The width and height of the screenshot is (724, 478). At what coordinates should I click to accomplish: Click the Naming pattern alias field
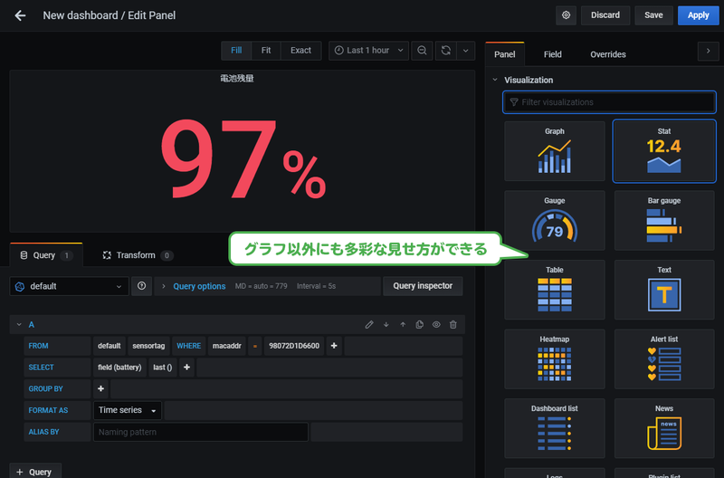click(201, 432)
